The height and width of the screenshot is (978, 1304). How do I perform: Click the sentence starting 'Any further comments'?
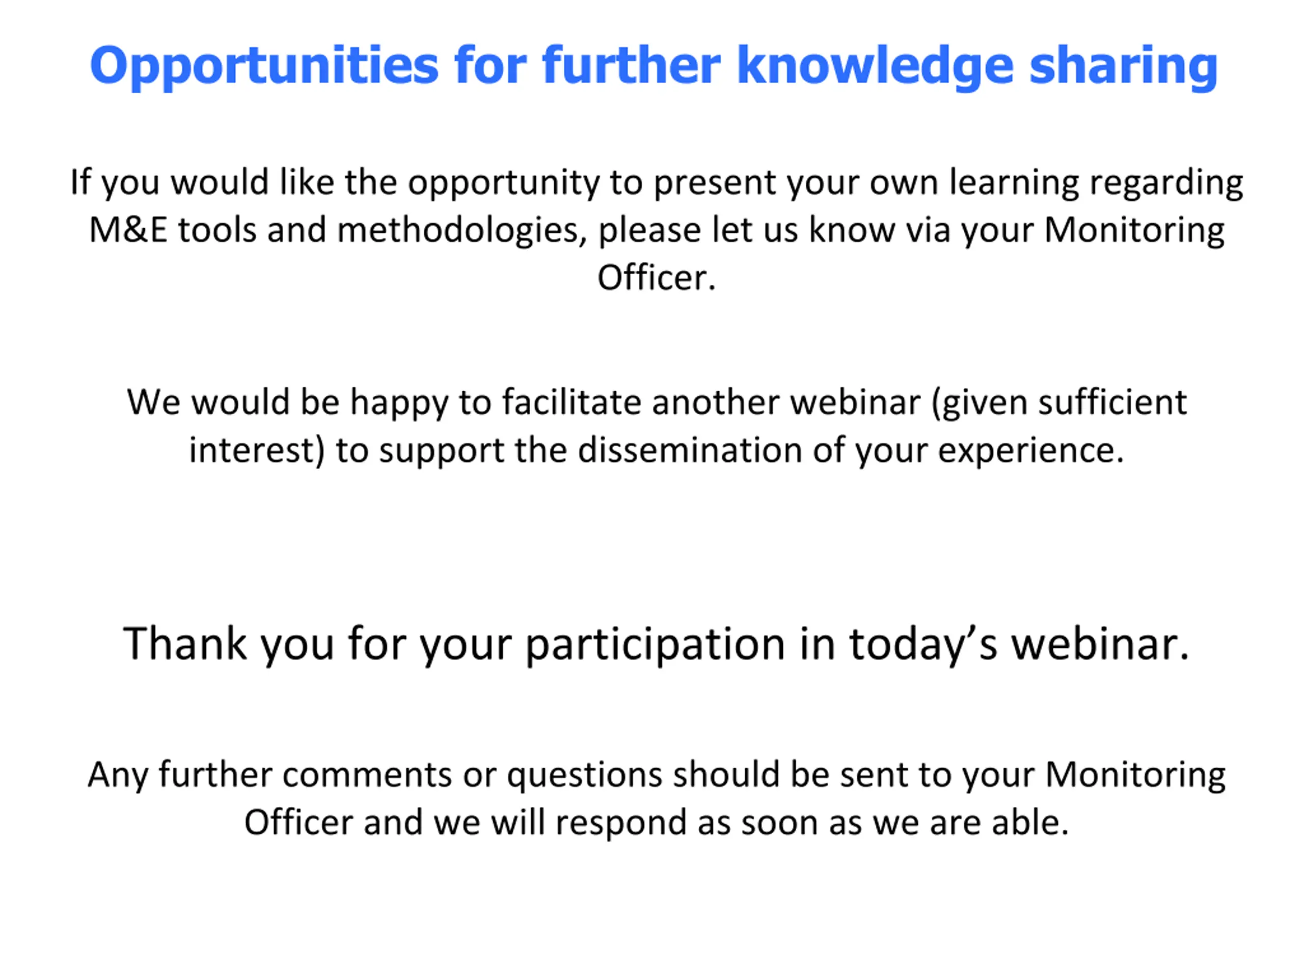(x=657, y=799)
